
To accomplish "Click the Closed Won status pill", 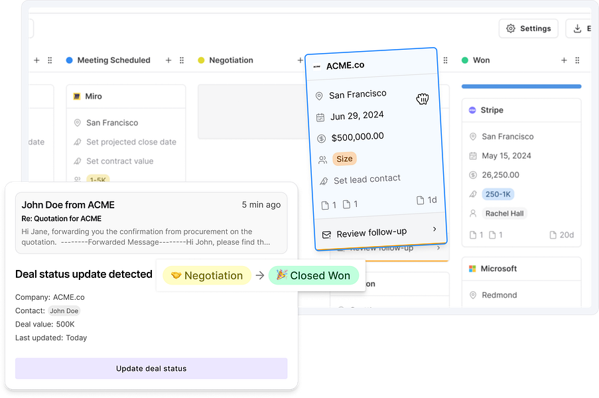I will pyautogui.click(x=314, y=275).
